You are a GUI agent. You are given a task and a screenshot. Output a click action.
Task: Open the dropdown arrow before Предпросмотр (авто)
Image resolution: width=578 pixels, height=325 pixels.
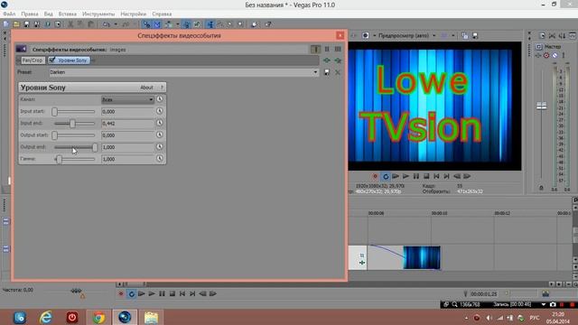[x=374, y=36]
